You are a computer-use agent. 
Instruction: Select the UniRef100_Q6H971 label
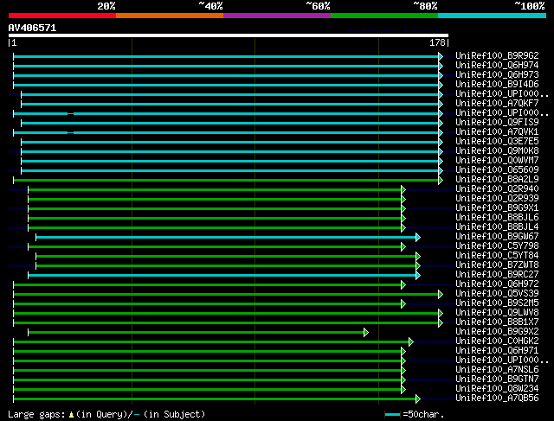[x=497, y=351]
